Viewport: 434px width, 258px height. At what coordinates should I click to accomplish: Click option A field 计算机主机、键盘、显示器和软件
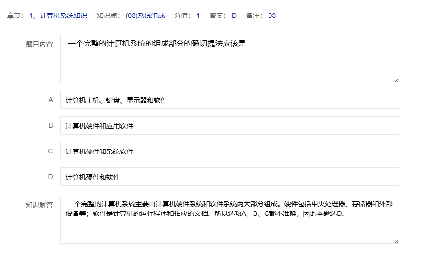tap(229, 100)
